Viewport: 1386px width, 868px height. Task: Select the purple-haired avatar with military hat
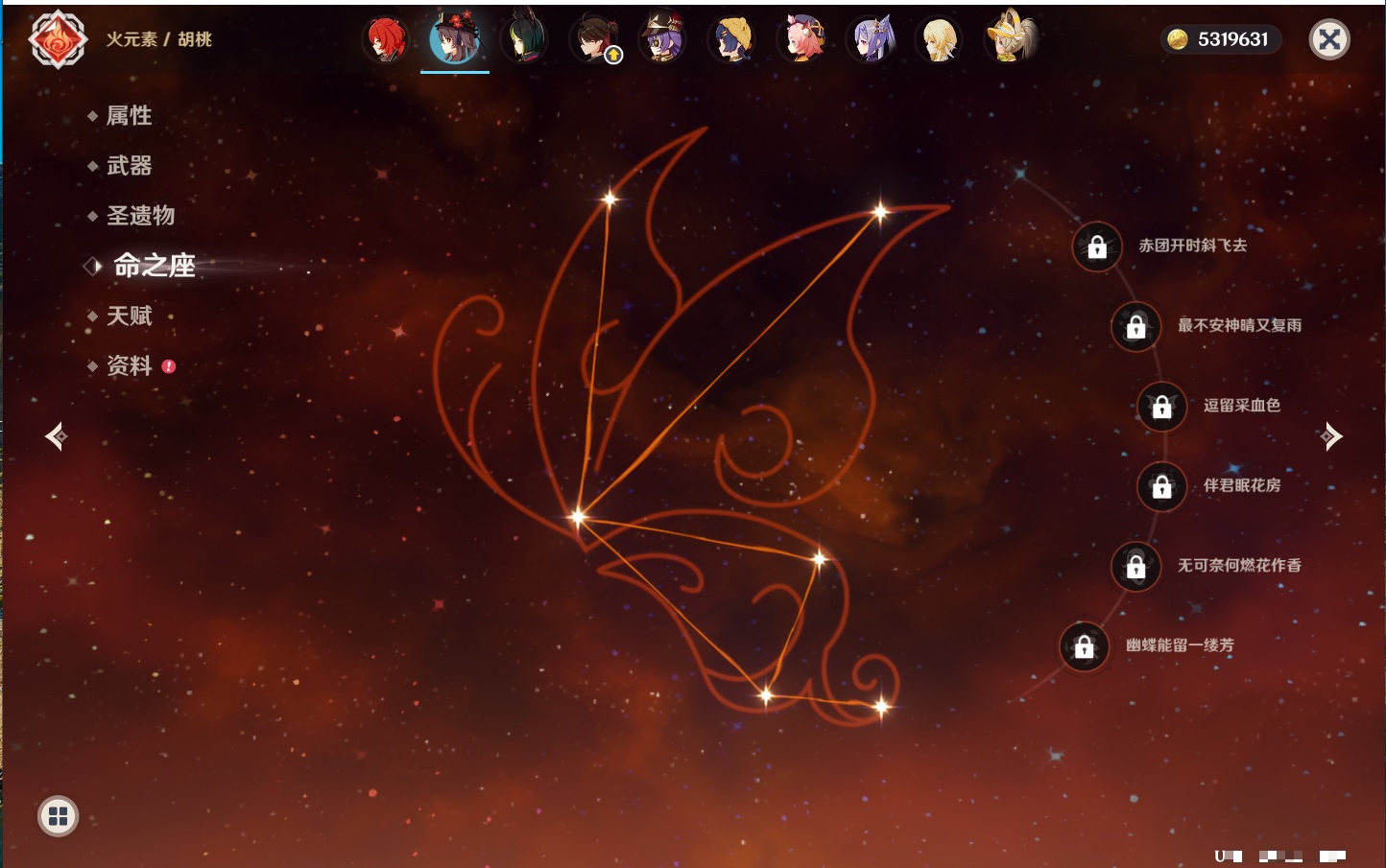coord(663,39)
